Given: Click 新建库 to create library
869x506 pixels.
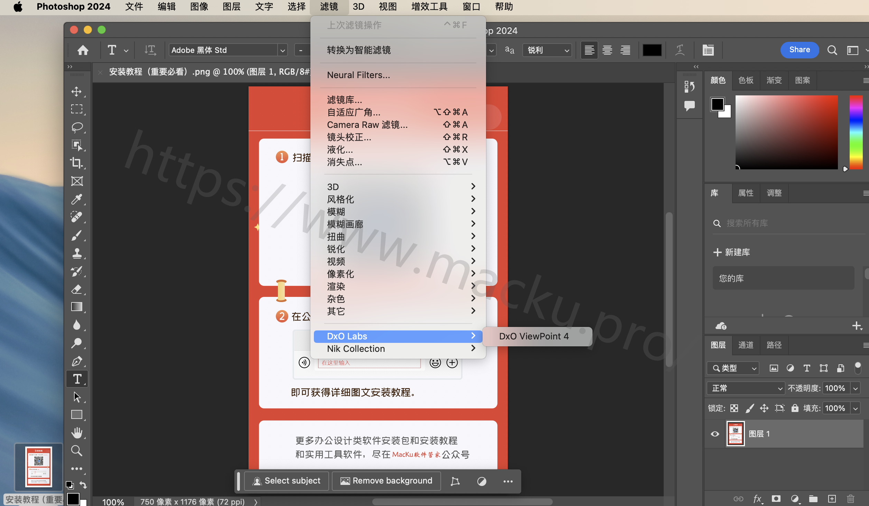Looking at the screenshot, I should 732,252.
